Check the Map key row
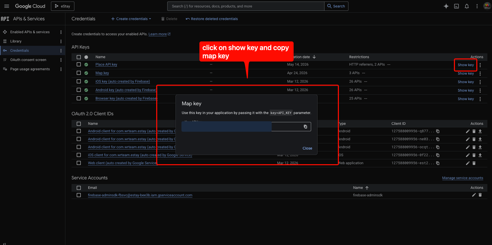Screen dimensions: 492x245 79,73
